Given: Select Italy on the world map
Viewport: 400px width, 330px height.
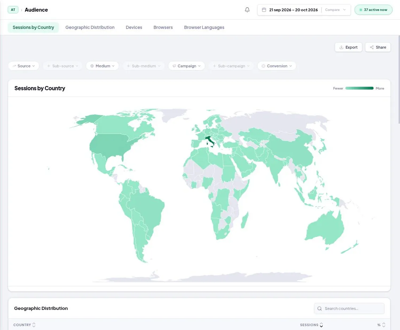Looking at the screenshot, I should point(210,141).
